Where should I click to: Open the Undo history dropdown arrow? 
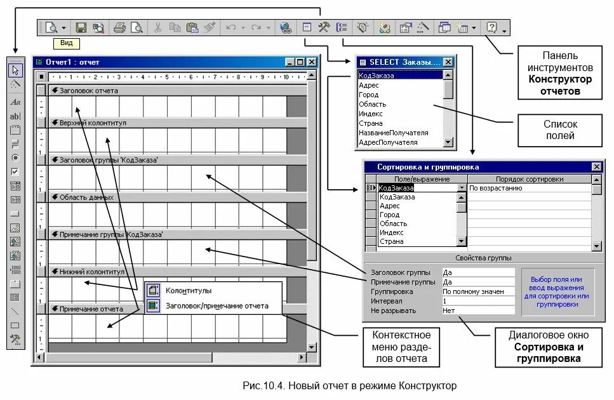(243, 28)
